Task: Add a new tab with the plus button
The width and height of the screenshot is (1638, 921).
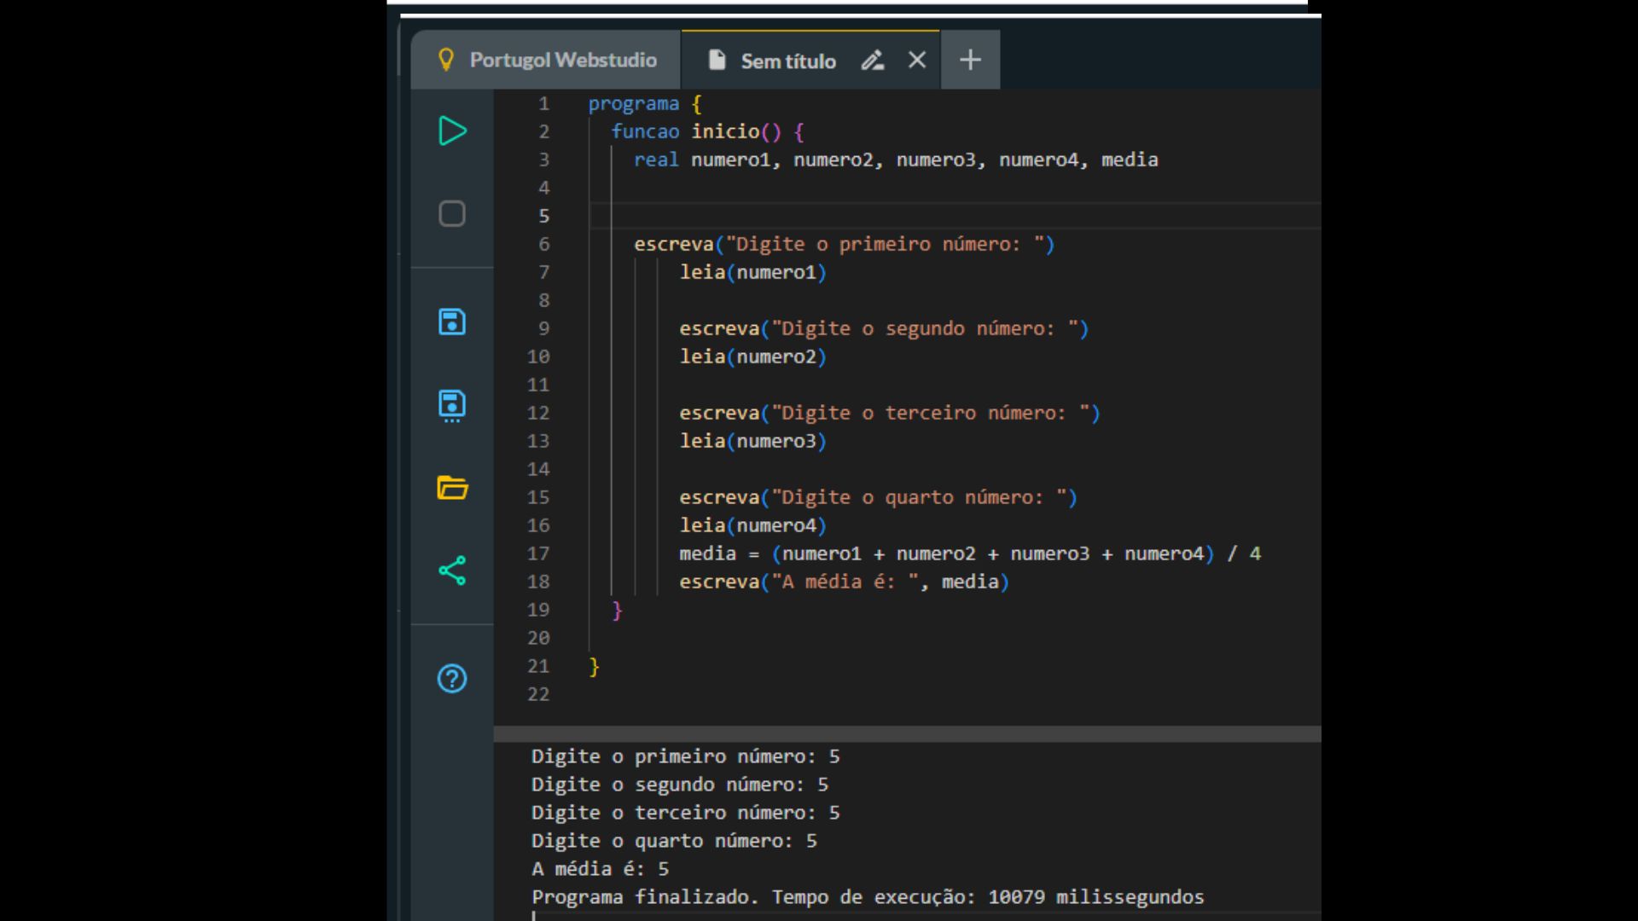Action: (970, 61)
